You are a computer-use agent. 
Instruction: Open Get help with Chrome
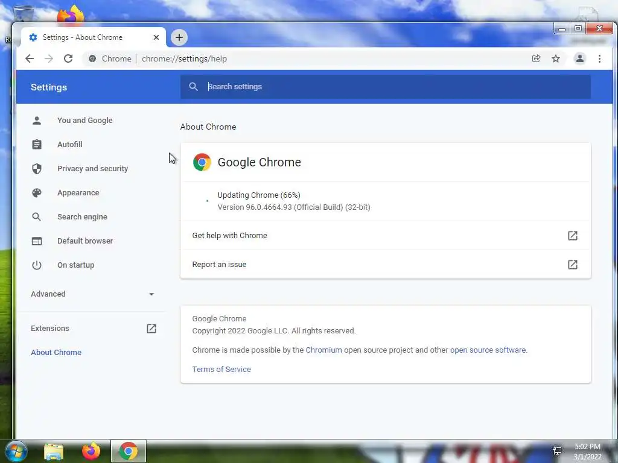[386, 236]
